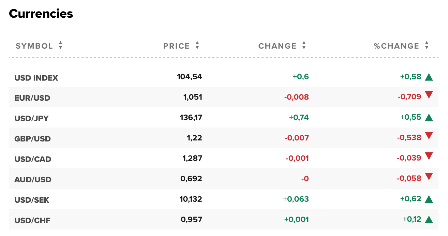Click the Currencies section heading
Image resolution: width=448 pixels, height=236 pixels.
tap(41, 14)
